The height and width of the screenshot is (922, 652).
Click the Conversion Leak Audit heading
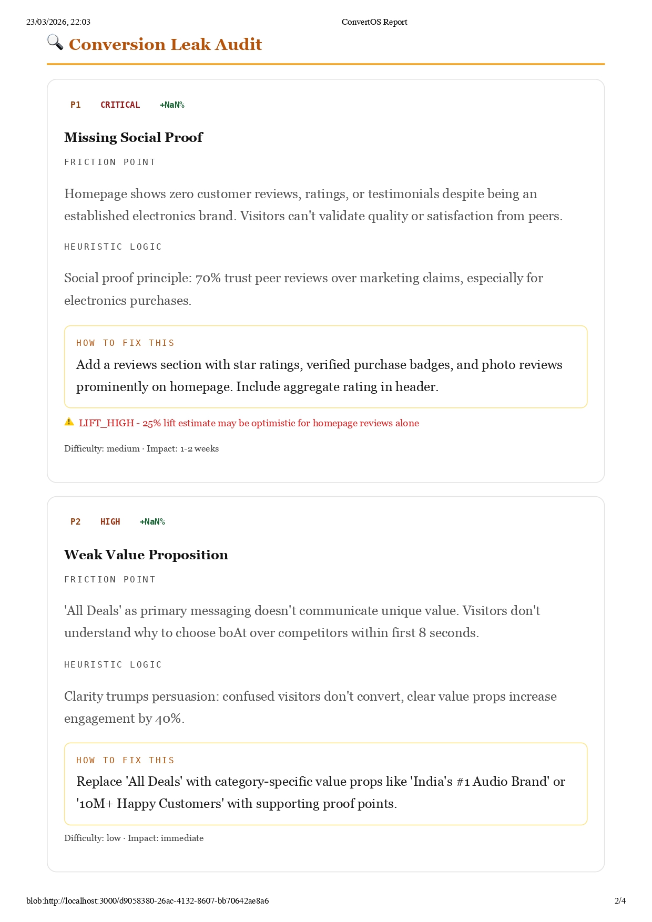165,45
